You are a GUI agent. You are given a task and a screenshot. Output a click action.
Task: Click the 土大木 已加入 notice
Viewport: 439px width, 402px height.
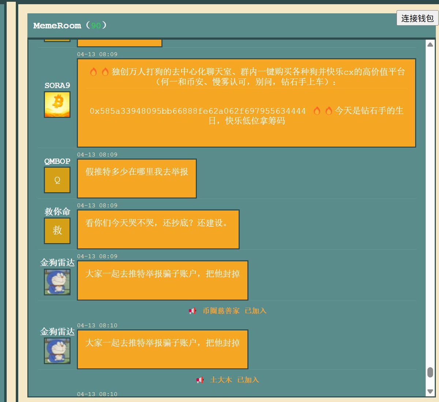[x=234, y=380]
